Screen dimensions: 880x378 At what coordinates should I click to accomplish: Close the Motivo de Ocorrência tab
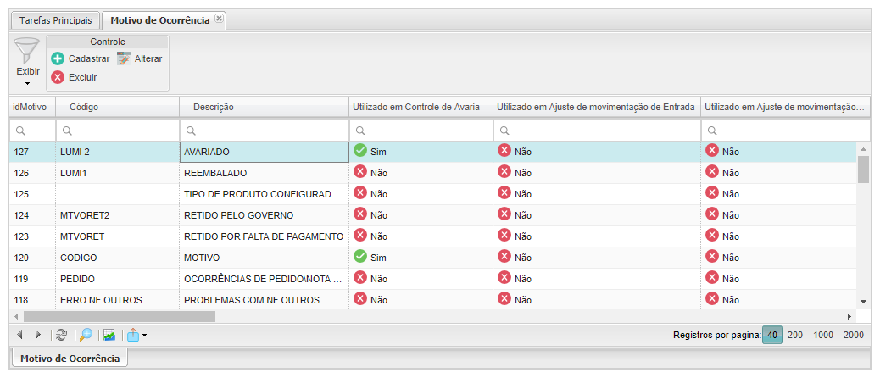click(219, 19)
